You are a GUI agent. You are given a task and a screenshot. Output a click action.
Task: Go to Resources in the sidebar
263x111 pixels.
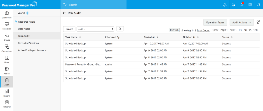(7, 26)
